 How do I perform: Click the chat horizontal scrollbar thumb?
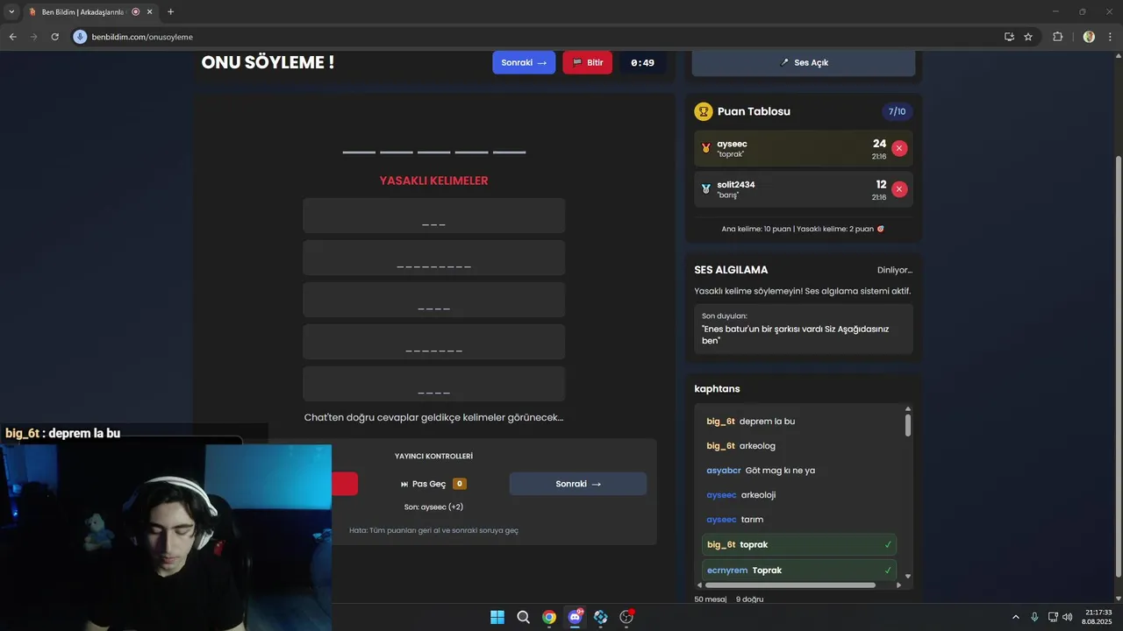[x=790, y=585]
